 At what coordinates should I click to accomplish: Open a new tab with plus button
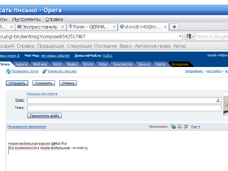coord(174,27)
